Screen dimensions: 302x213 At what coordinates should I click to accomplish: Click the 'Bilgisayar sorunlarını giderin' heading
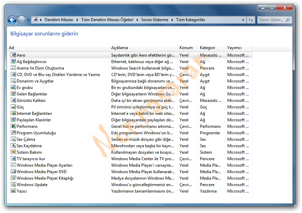44,34
